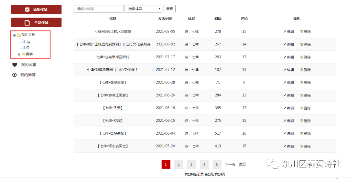Open title 【七律•游清江画廊】
Viewport: 352px width, 179px height.
coord(113,95)
